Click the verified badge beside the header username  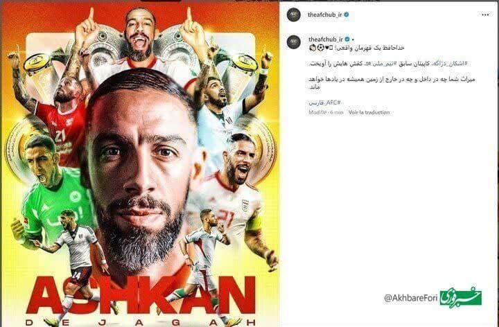pos(347,15)
